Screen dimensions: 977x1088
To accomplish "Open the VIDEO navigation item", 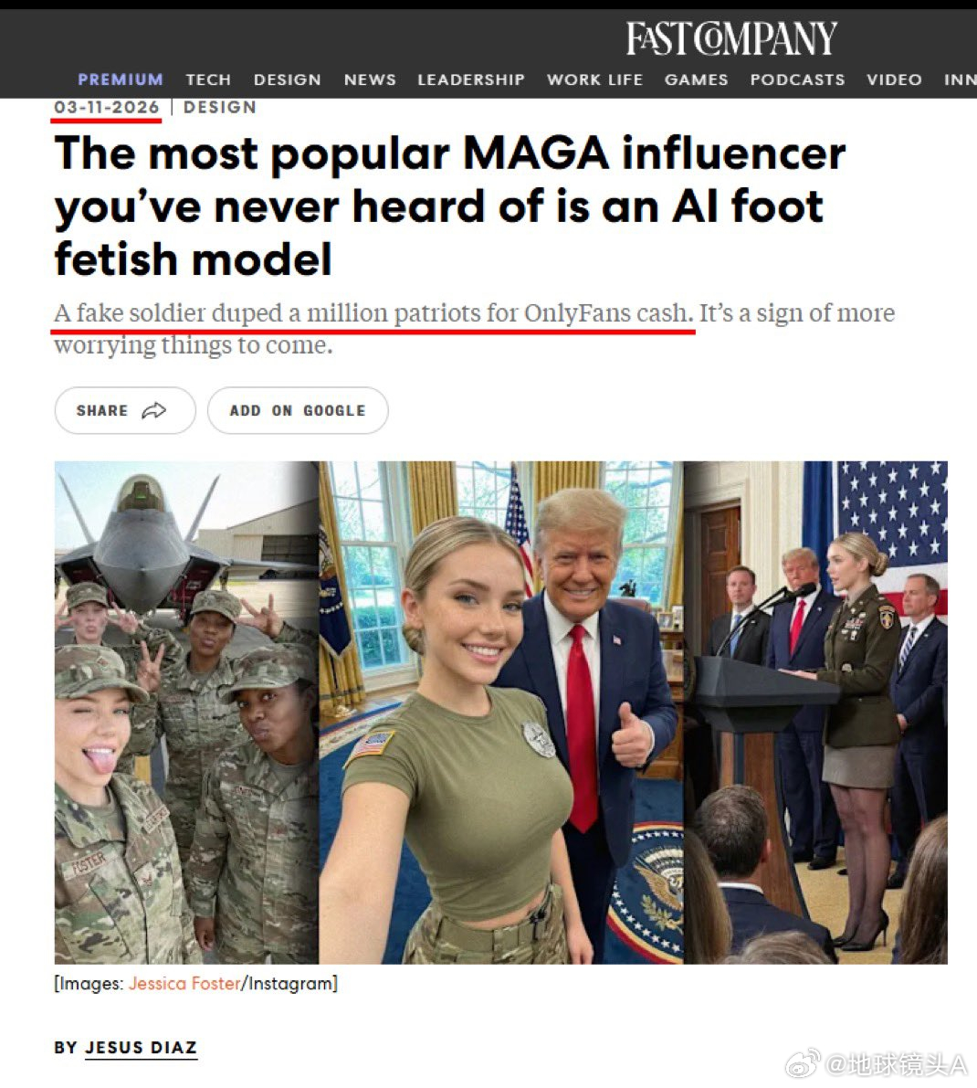I will point(894,79).
